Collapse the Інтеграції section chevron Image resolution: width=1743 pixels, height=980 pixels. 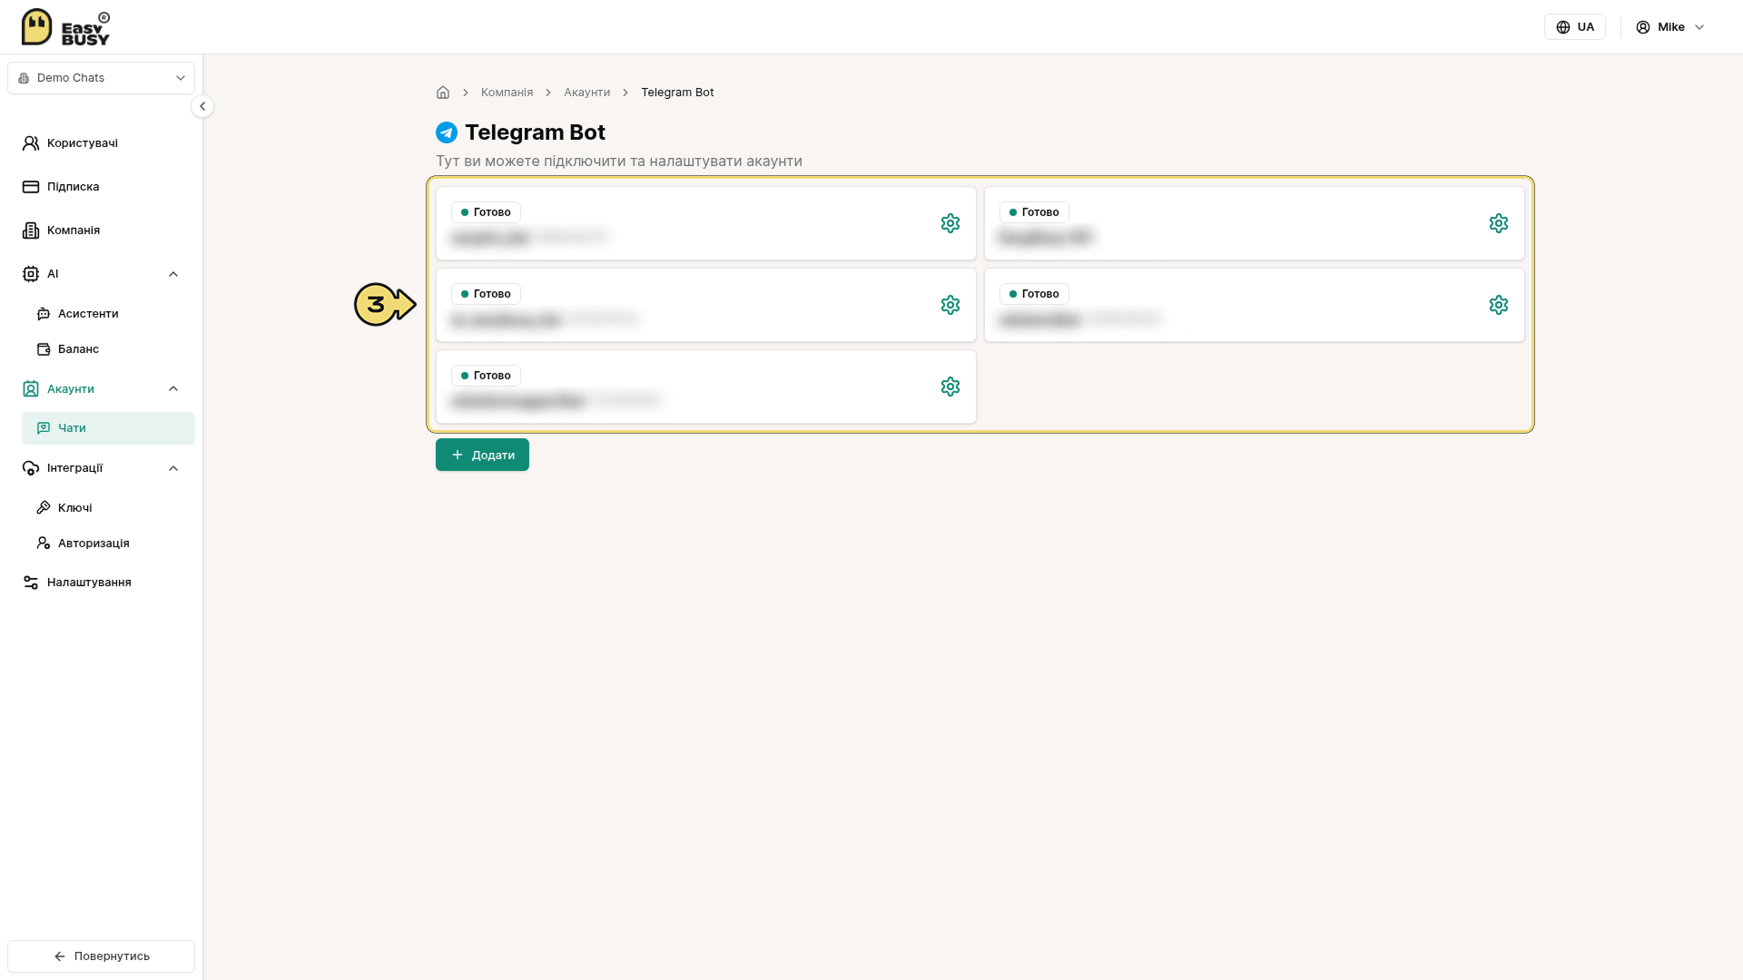(x=173, y=468)
